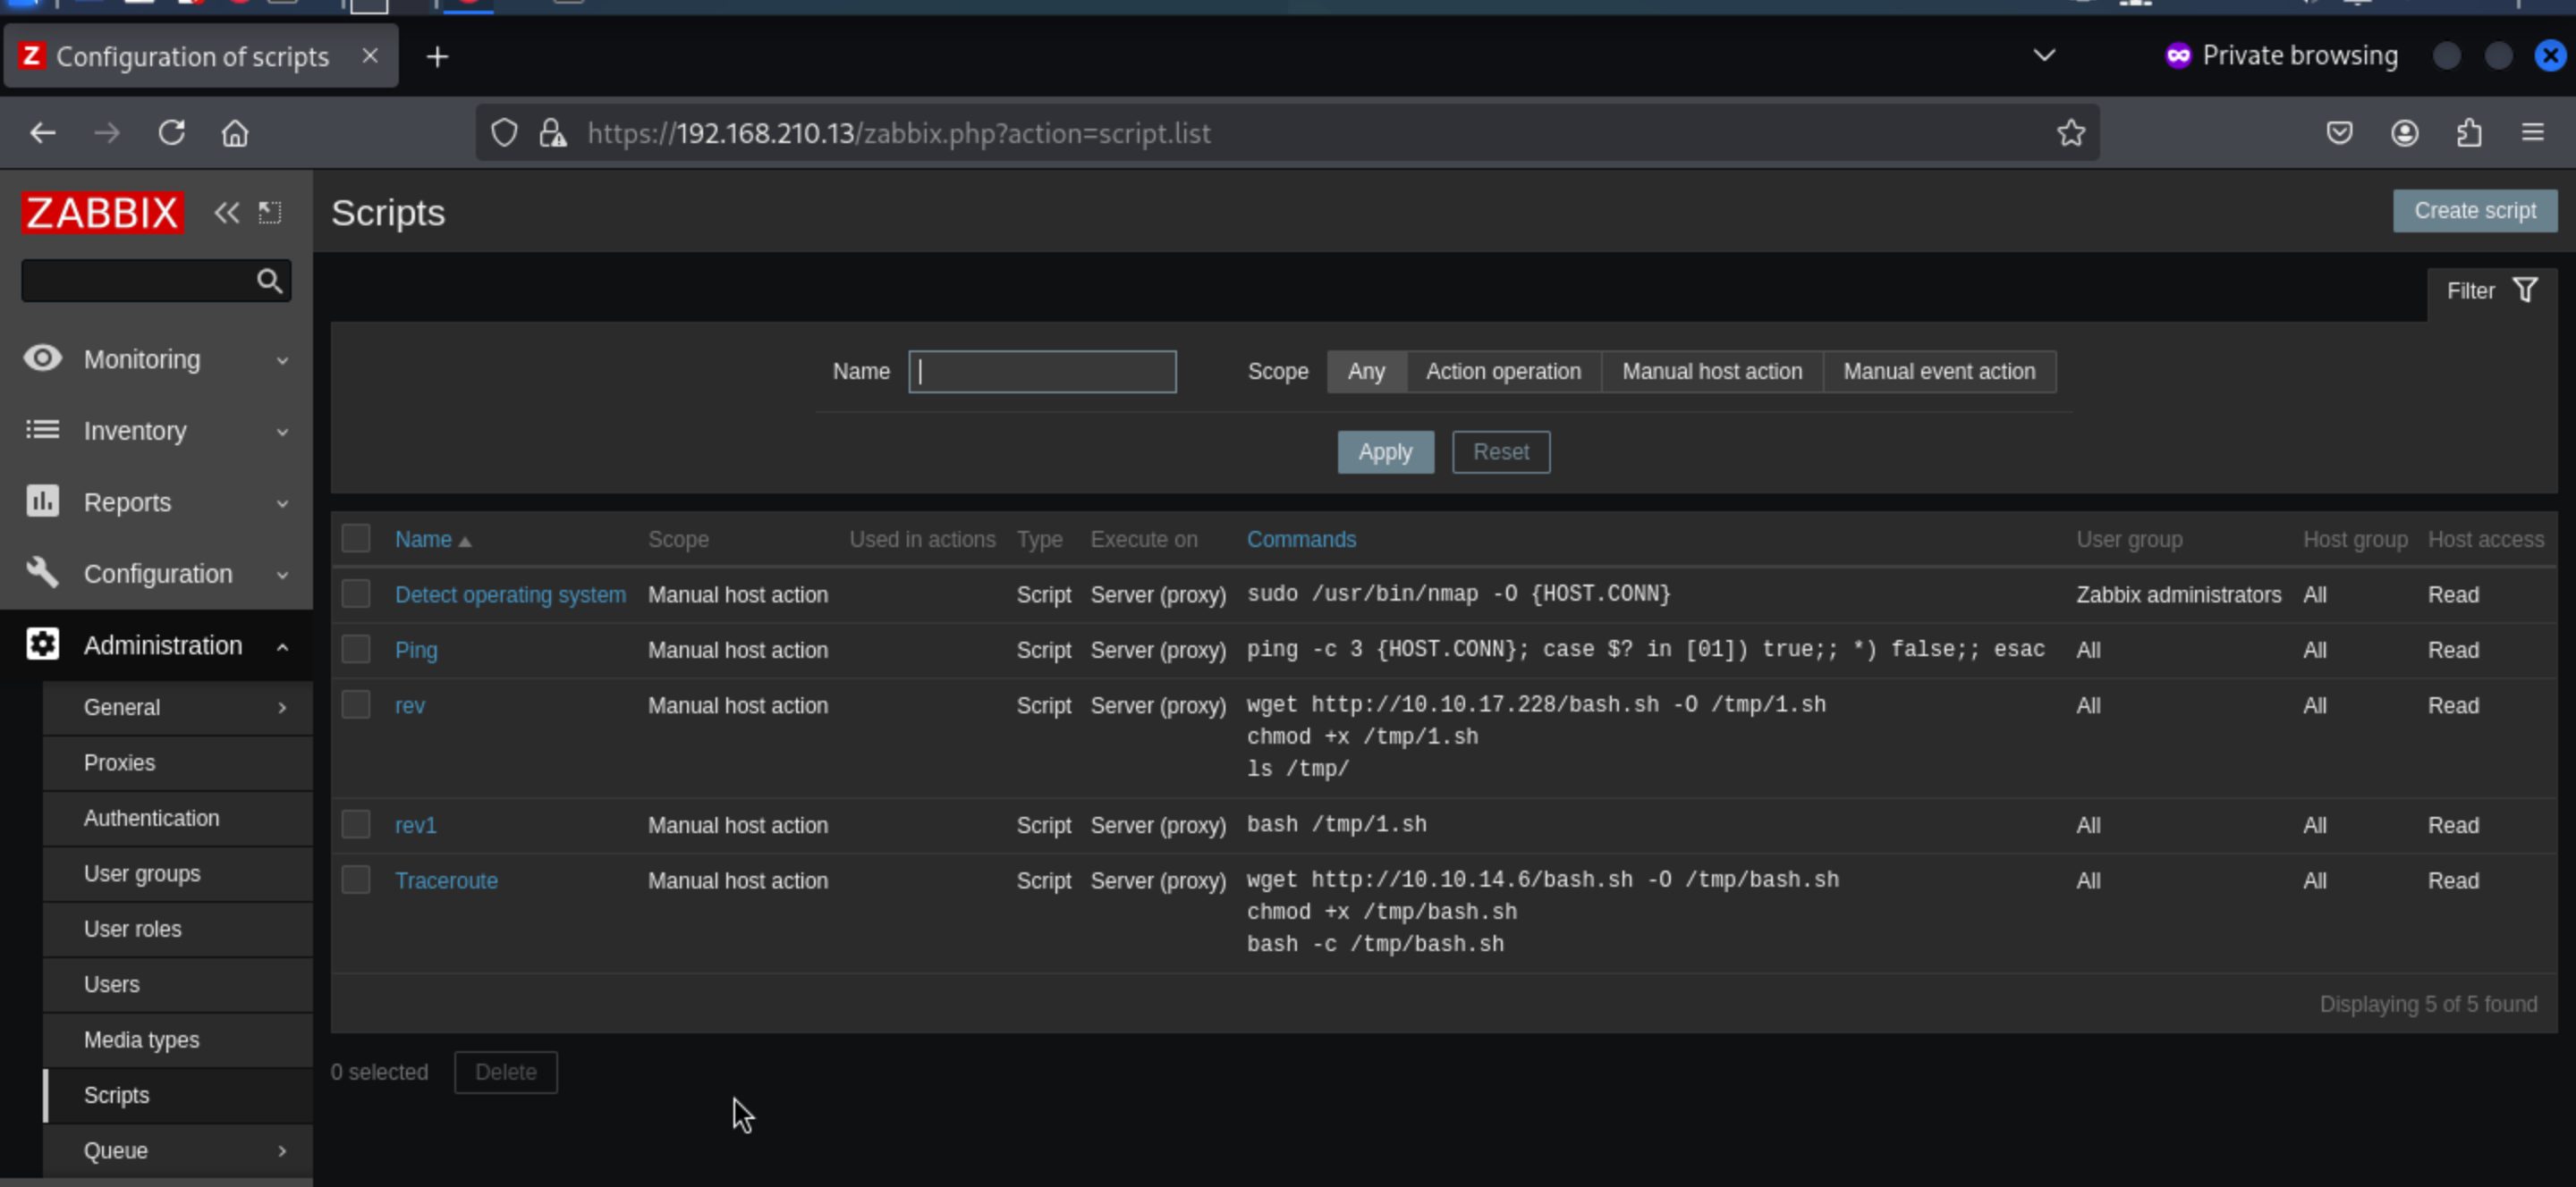
Task: Open Firefox hamburger application menu
Action: (2532, 133)
